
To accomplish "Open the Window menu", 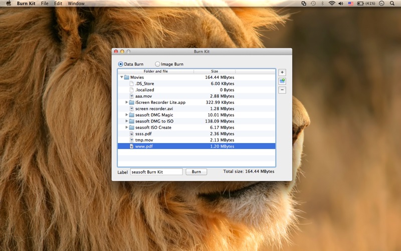I will (76, 4).
